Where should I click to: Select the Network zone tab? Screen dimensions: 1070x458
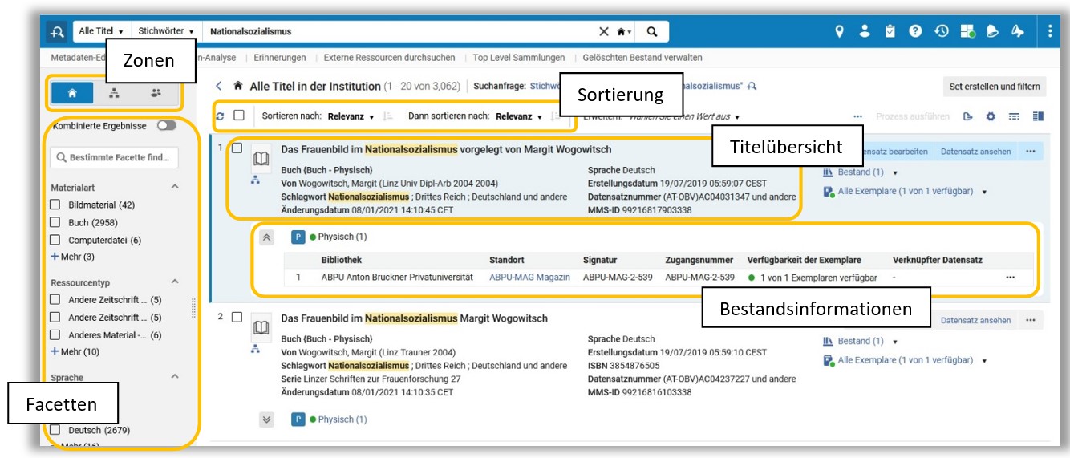click(114, 93)
